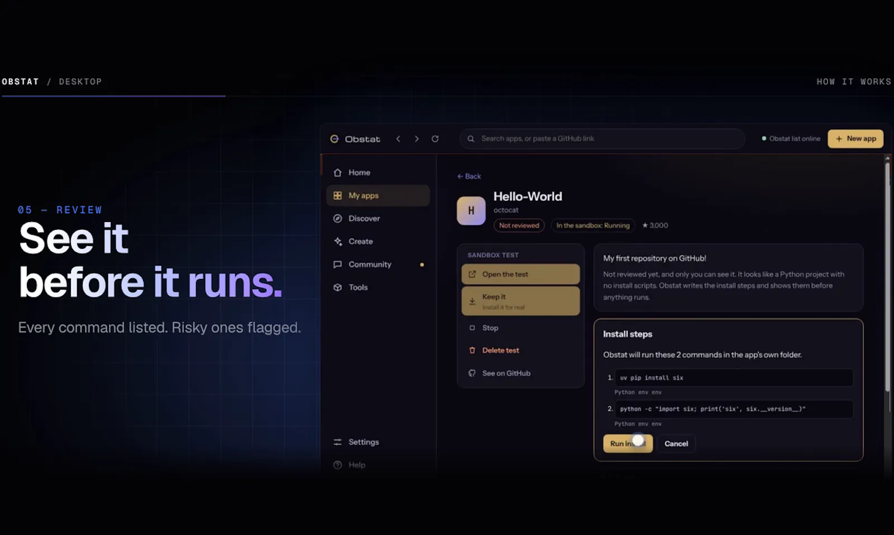This screenshot has width=894, height=535.
Task: Click the Back link
Action: 469,176
